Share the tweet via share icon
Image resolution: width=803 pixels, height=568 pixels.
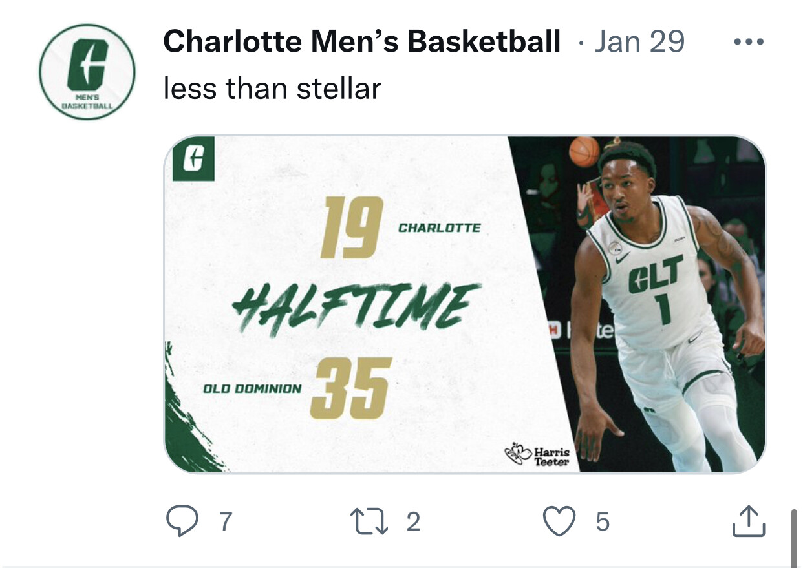(x=749, y=521)
